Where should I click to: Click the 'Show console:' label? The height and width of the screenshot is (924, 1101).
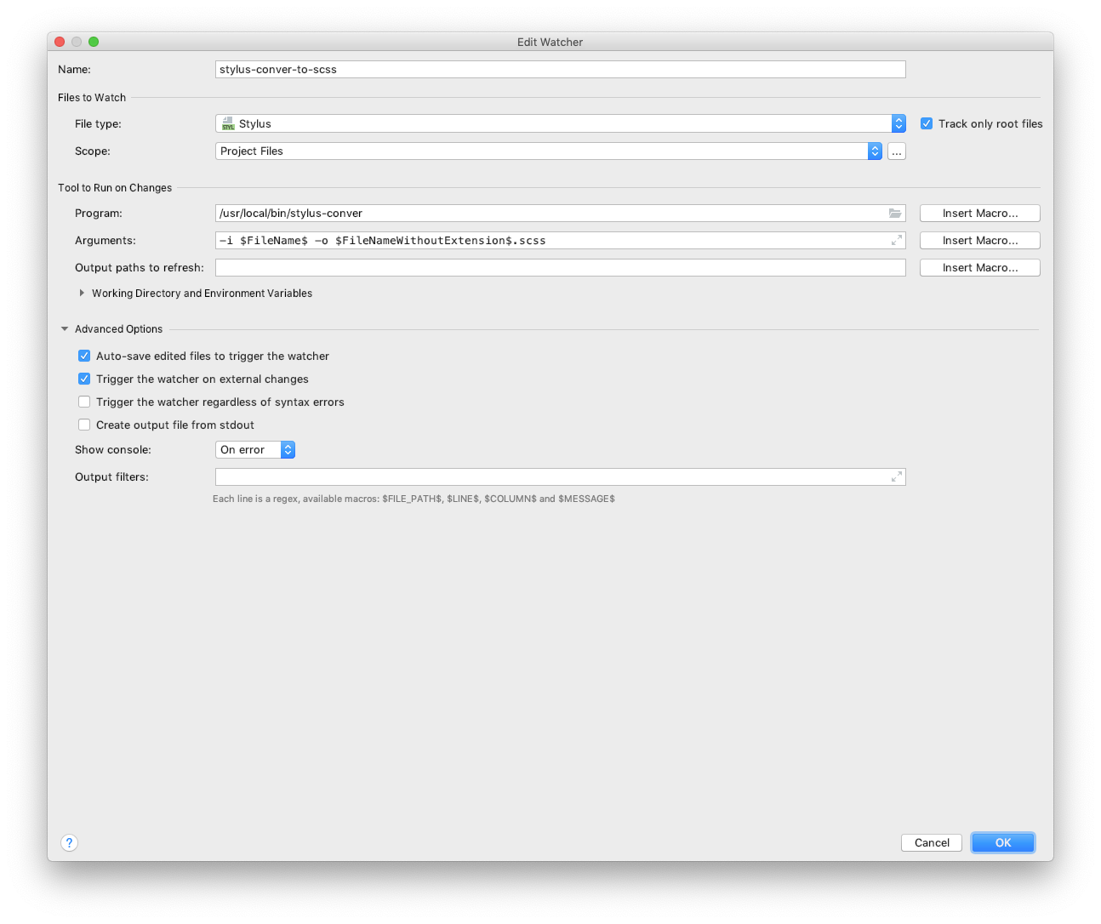tap(113, 450)
